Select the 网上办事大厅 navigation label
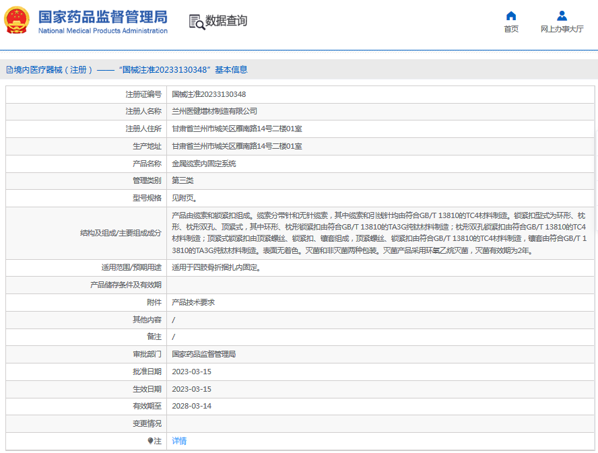 tap(562, 28)
